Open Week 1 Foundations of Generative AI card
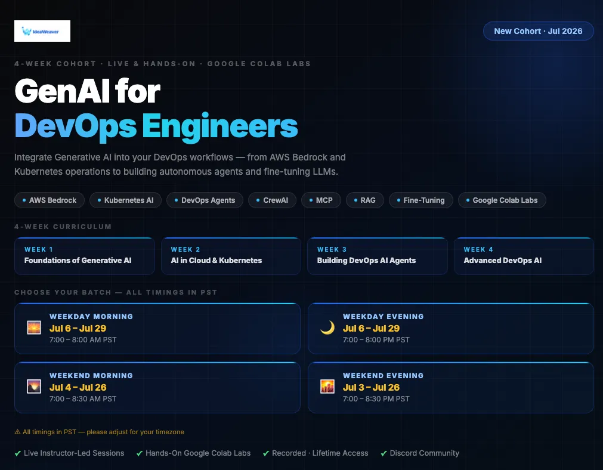The height and width of the screenshot is (470, 603). (85, 256)
